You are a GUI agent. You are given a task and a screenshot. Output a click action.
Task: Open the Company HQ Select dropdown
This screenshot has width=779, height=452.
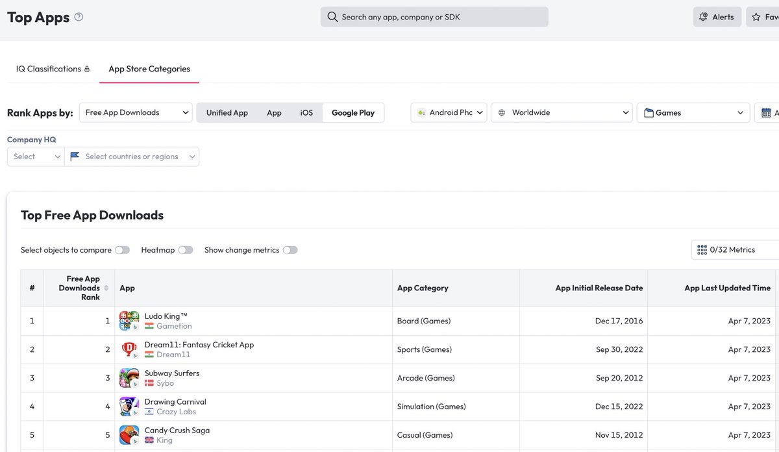36,157
